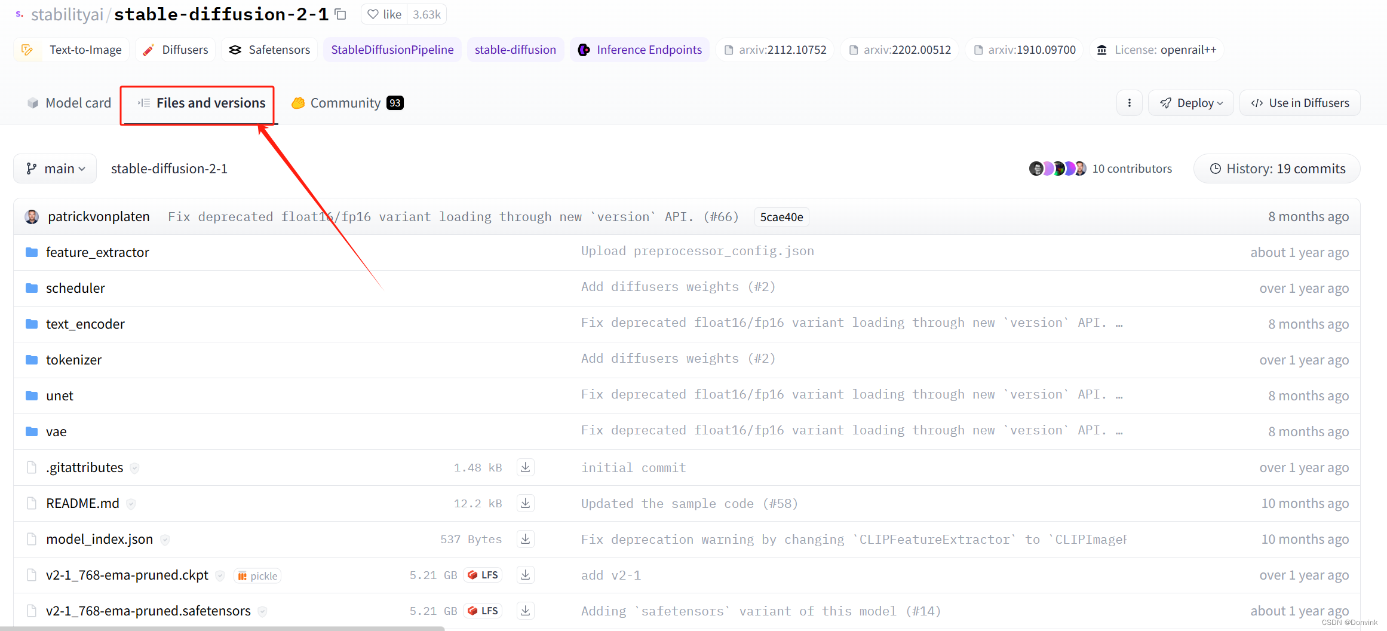Open the three-dot more options menu
Viewport: 1387px width, 631px height.
[1129, 103]
